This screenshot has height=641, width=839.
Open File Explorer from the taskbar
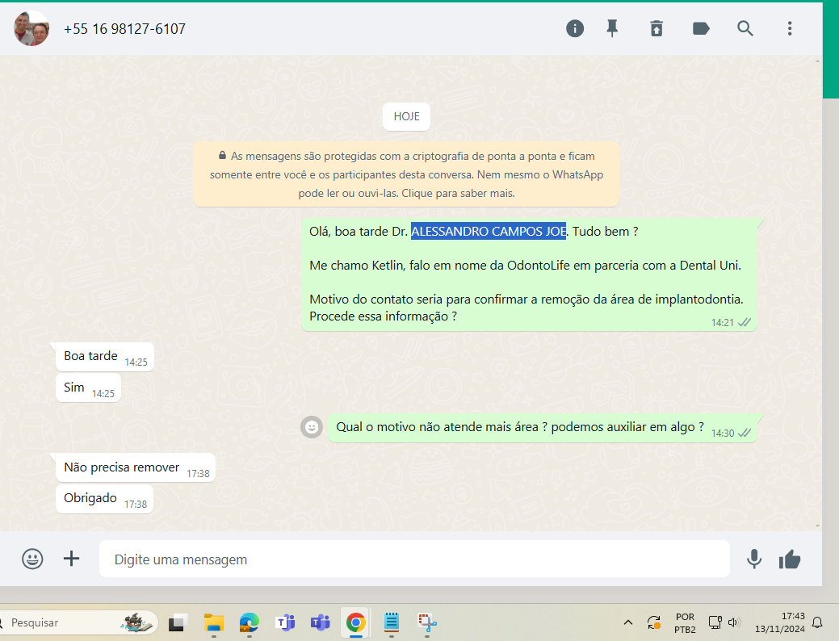click(x=213, y=622)
